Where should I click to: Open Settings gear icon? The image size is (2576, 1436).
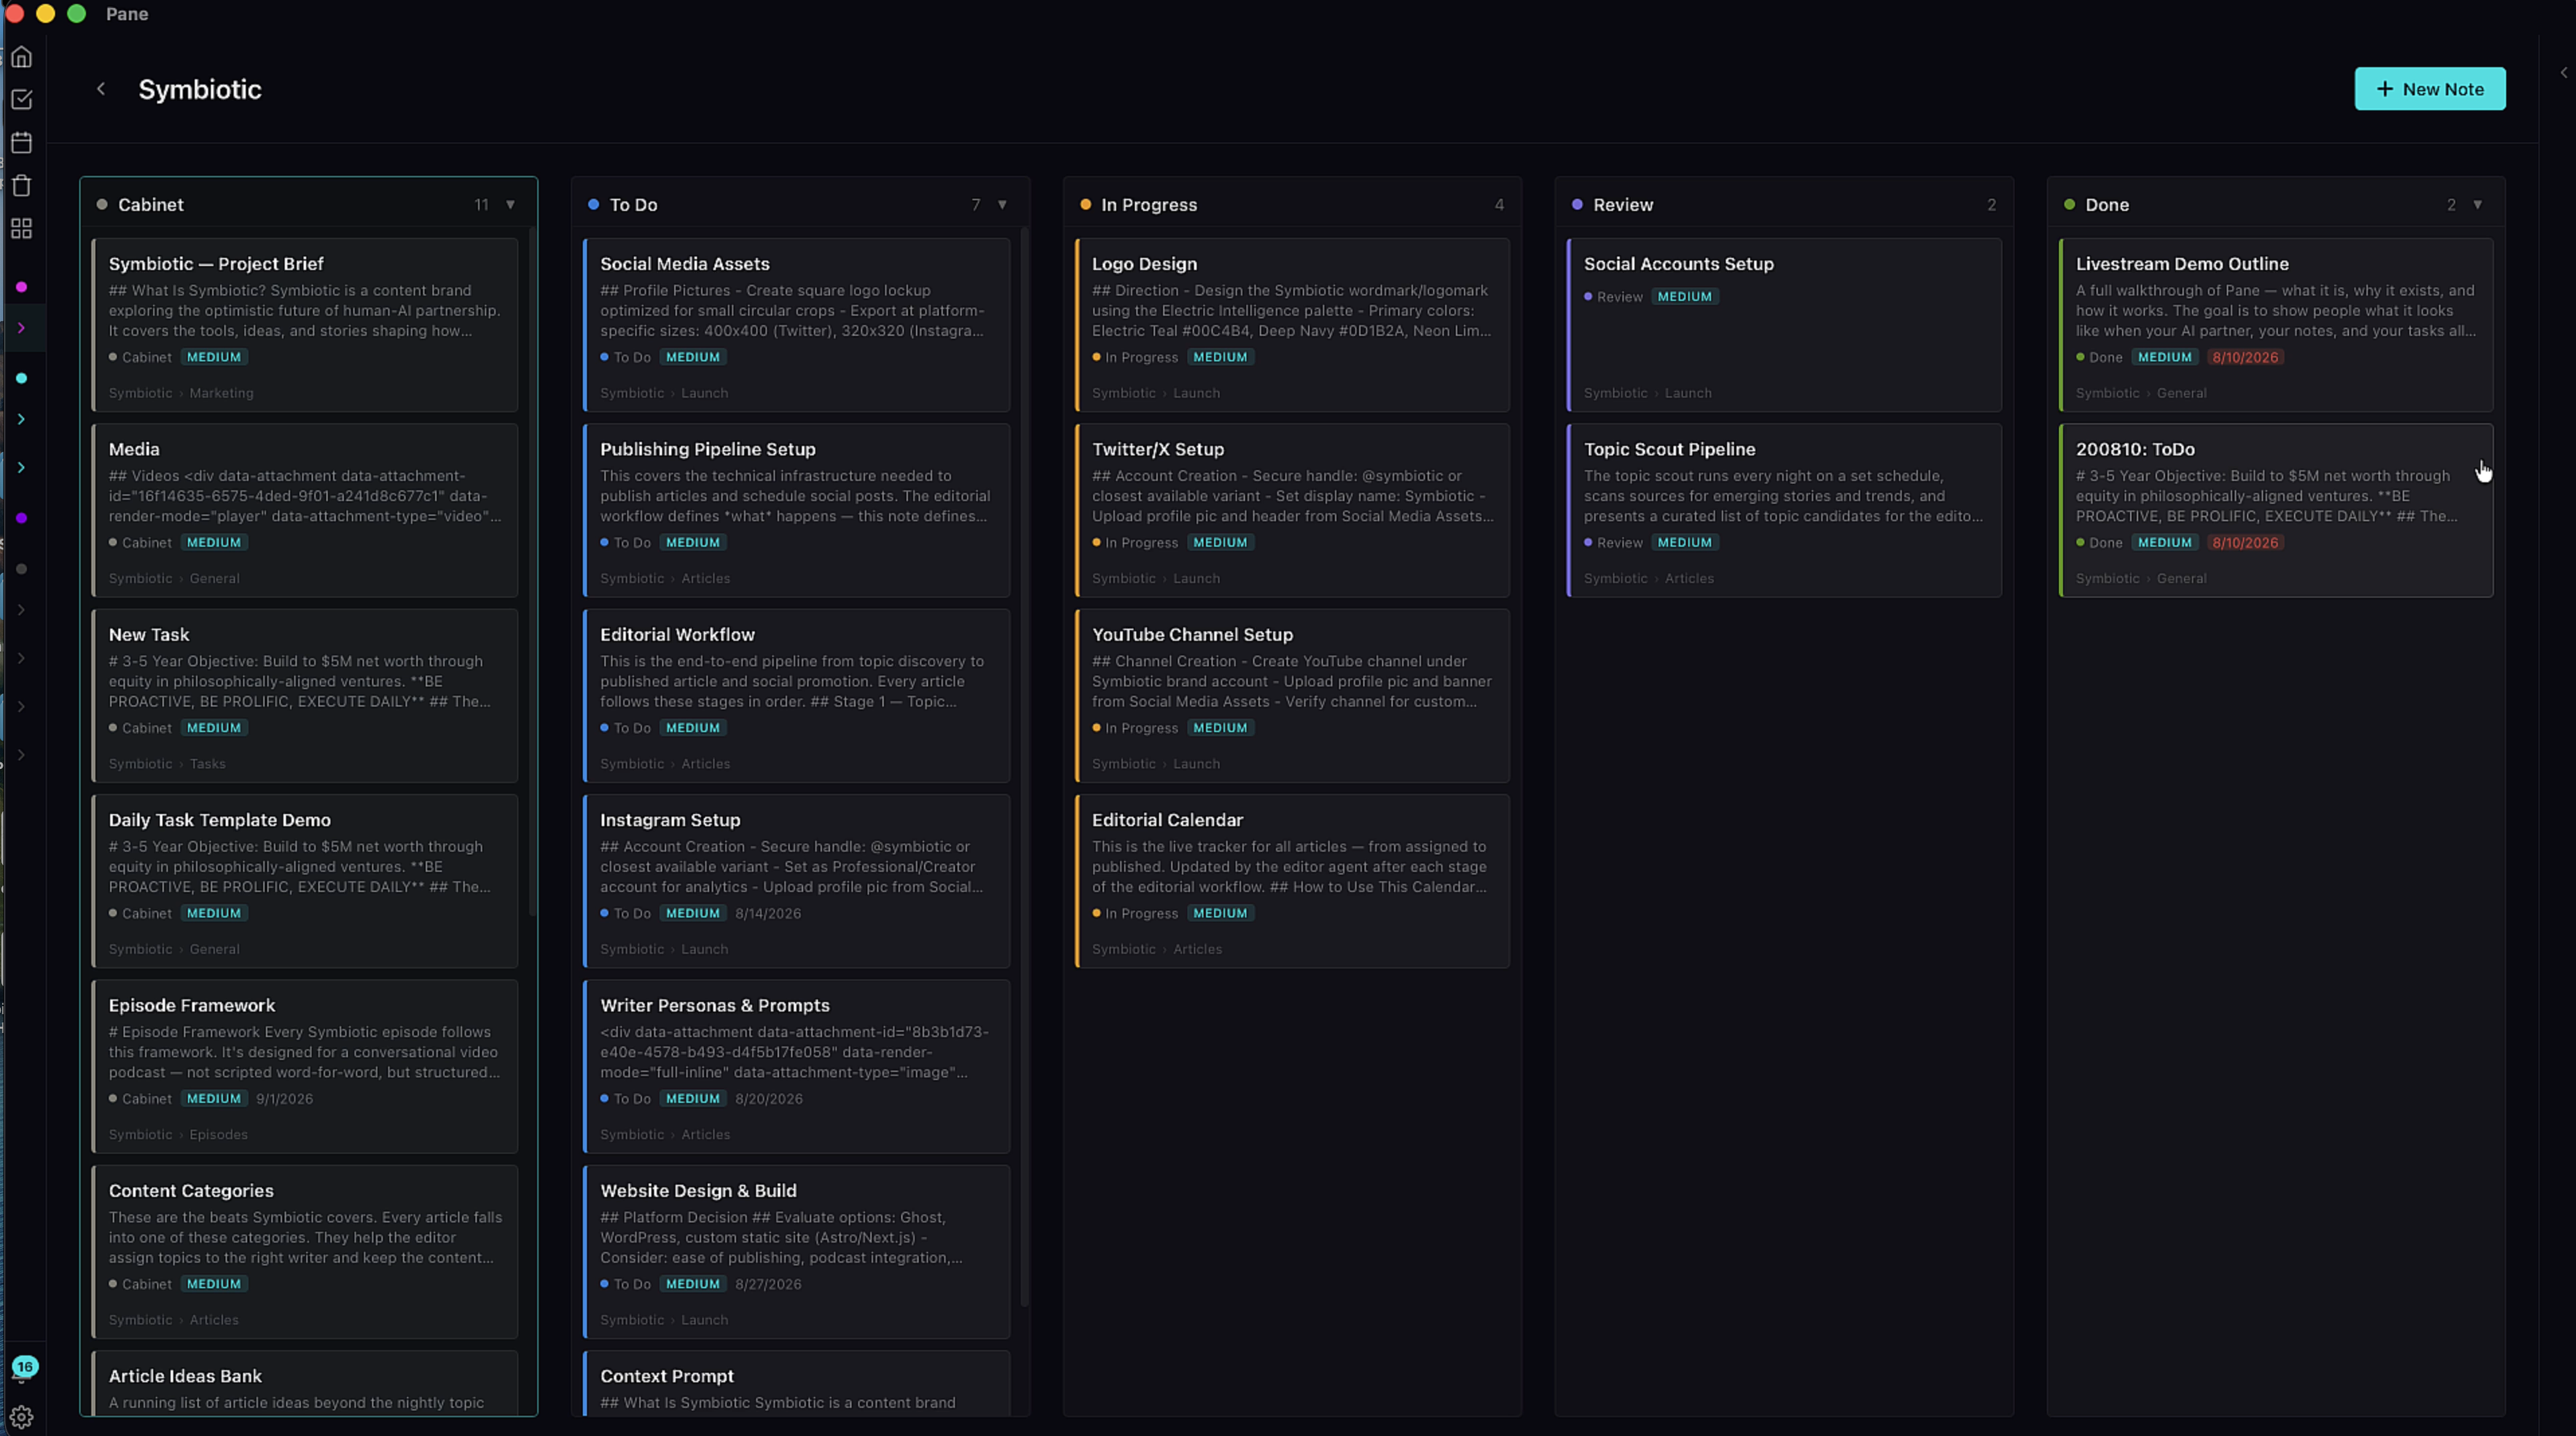pyautogui.click(x=21, y=1417)
